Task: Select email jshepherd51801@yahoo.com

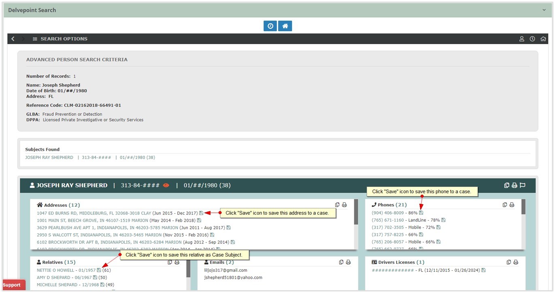Action: [233, 278]
